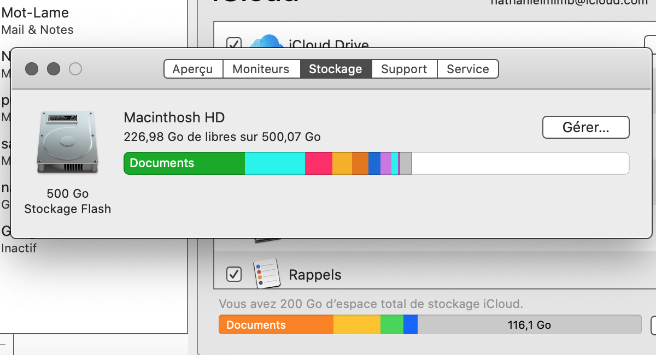Click the pink segment in disk storage bar
This screenshot has height=355, width=656.
(x=318, y=163)
